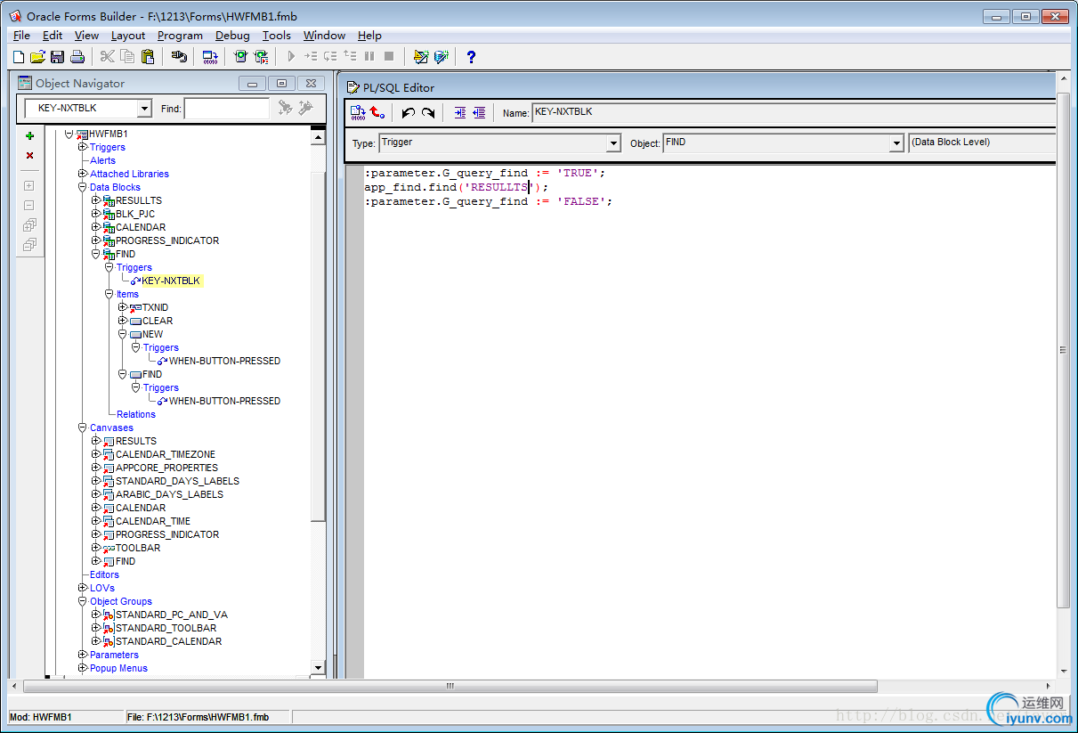Viewport: 1078px width, 733px height.
Task: Expand the TXNID item node
Action: [x=123, y=307]
